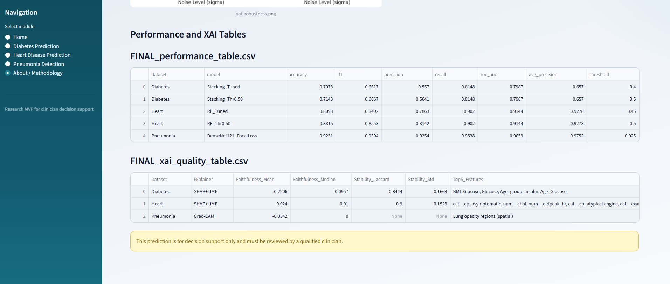
Task: Select the Home module radio button
Action: coord(8,37)
